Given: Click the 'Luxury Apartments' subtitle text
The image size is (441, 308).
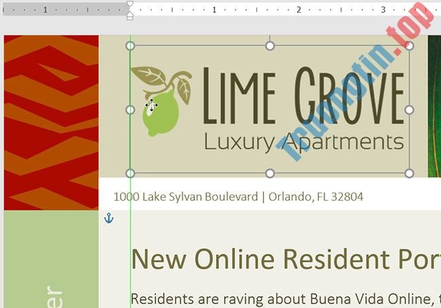Looking at the screenshot, I should tap(303, 141).
